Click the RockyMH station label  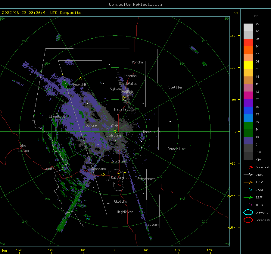coord(79,85)
